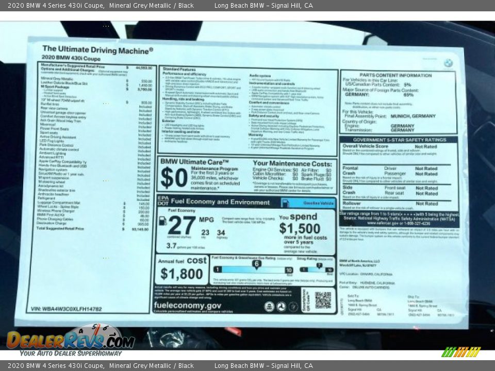Click the 'Warranty' features heading

tap(256, 135)
